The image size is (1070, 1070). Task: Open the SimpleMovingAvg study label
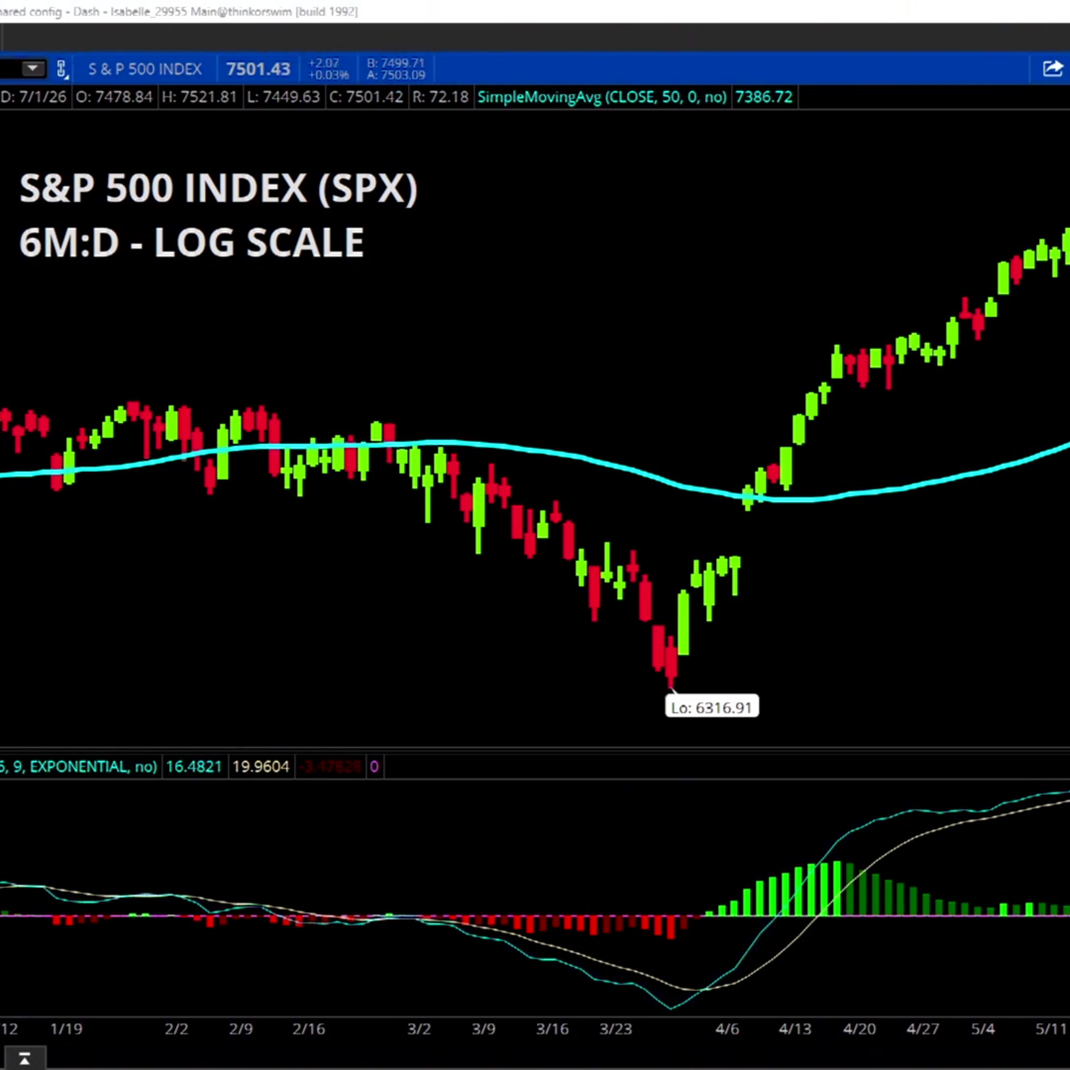click(602, 97)
